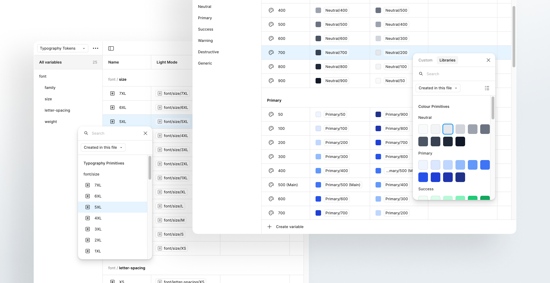Click number icon beside 3XL in popup list

[88, 229]
